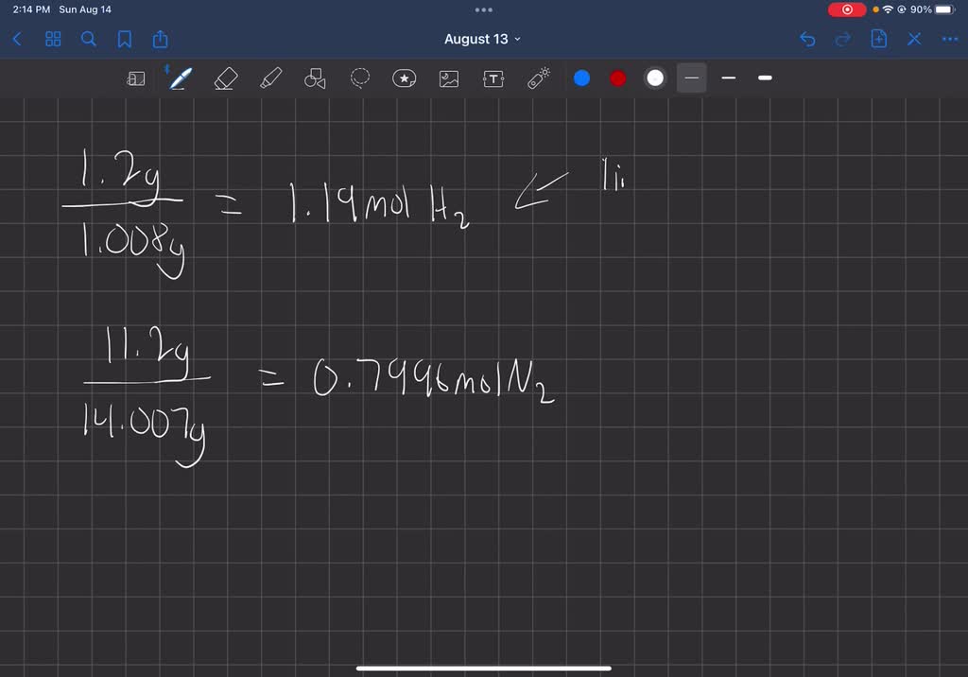968x677 pixels.
Task: Activate the lasso selection tool
Action: tap(359, 78)
